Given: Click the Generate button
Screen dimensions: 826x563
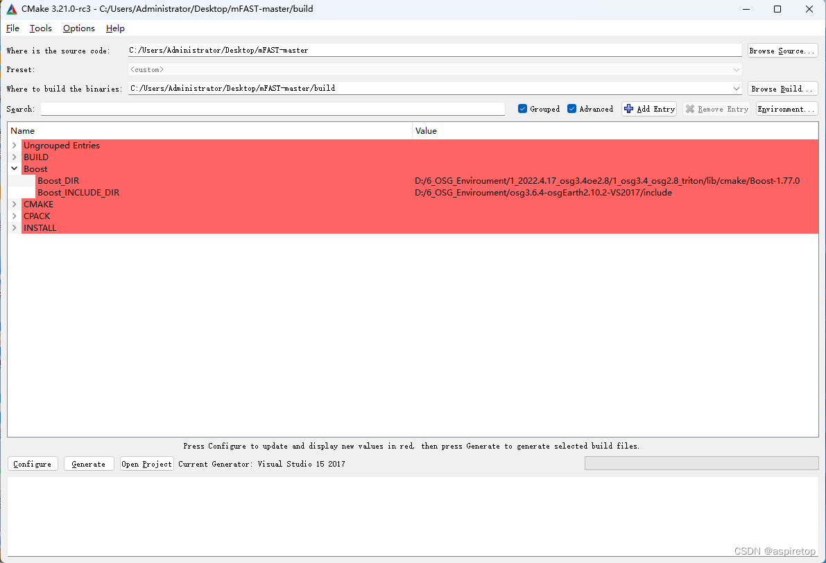Looking at the screenshot, I should [x=89, y=464].
